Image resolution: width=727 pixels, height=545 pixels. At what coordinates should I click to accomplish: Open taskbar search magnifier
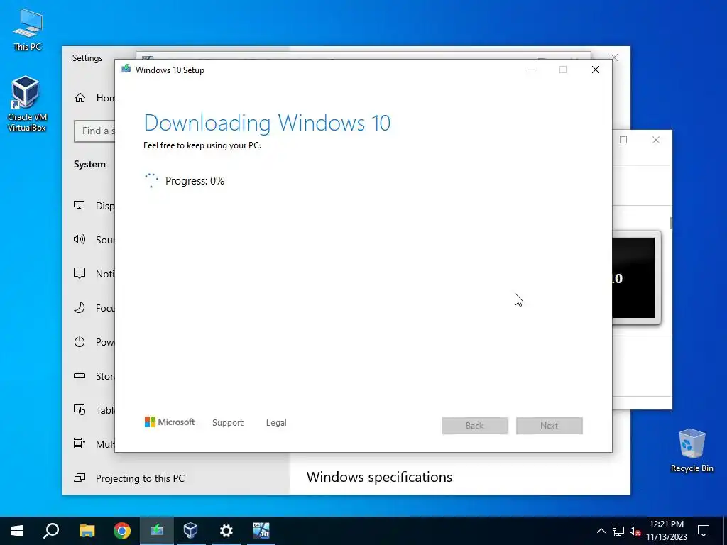[x=51, y=531]
